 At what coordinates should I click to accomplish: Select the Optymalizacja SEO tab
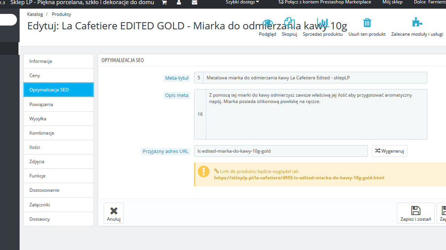[x=58, y=90]
